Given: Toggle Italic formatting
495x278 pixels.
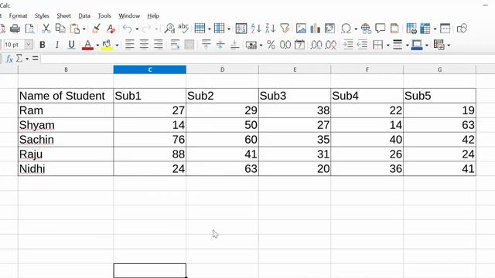Looking at the screenshot, I should [x=56, y=45].
